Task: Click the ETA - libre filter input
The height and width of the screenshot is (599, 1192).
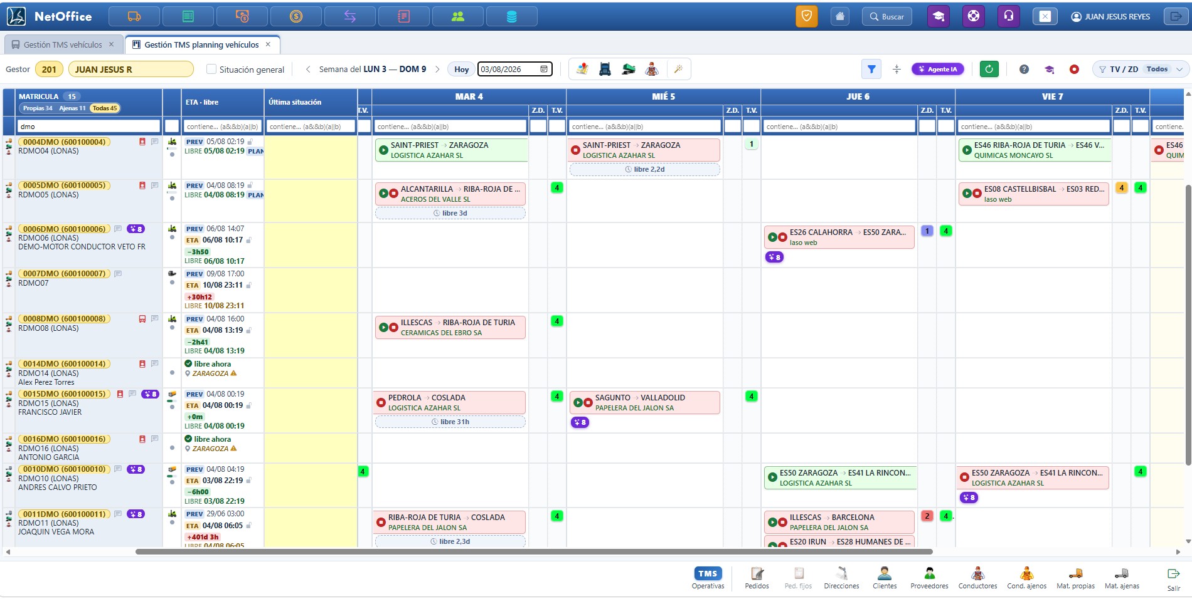Action: 222,126
